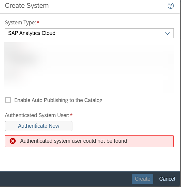The height and width of the screenshot is (187, 181).
Task: Click the "Authenticated System User:" label
Action: pyautogui.click(x=37, y=115)
